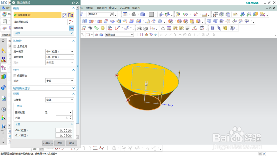Open the 分析(L) menu
This screenshot has height=156, width=277.
(x=89, y=8)
